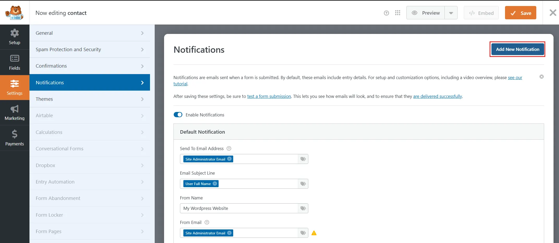Open smart tags for From Name
559x243 pixels.
point(303,208)
